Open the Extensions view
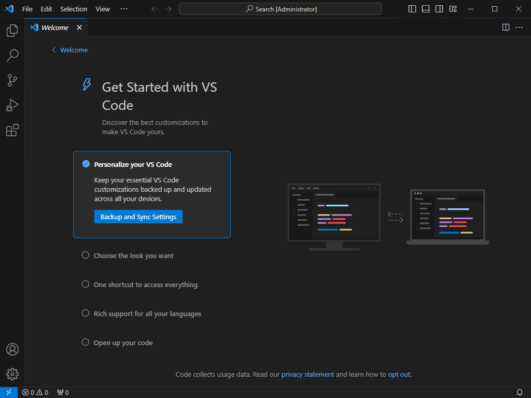531x398 pixels. click(12, 130)
